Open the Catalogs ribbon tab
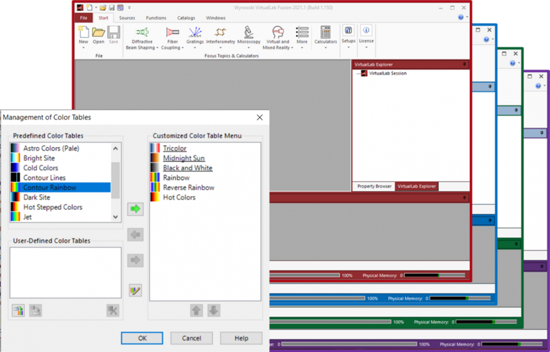 [185, 18]
